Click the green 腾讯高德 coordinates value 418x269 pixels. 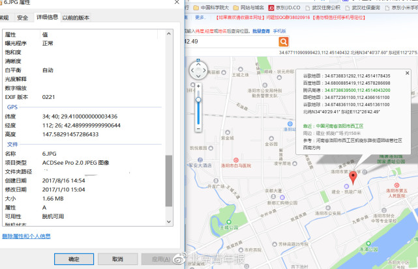[x=357, y=91]
